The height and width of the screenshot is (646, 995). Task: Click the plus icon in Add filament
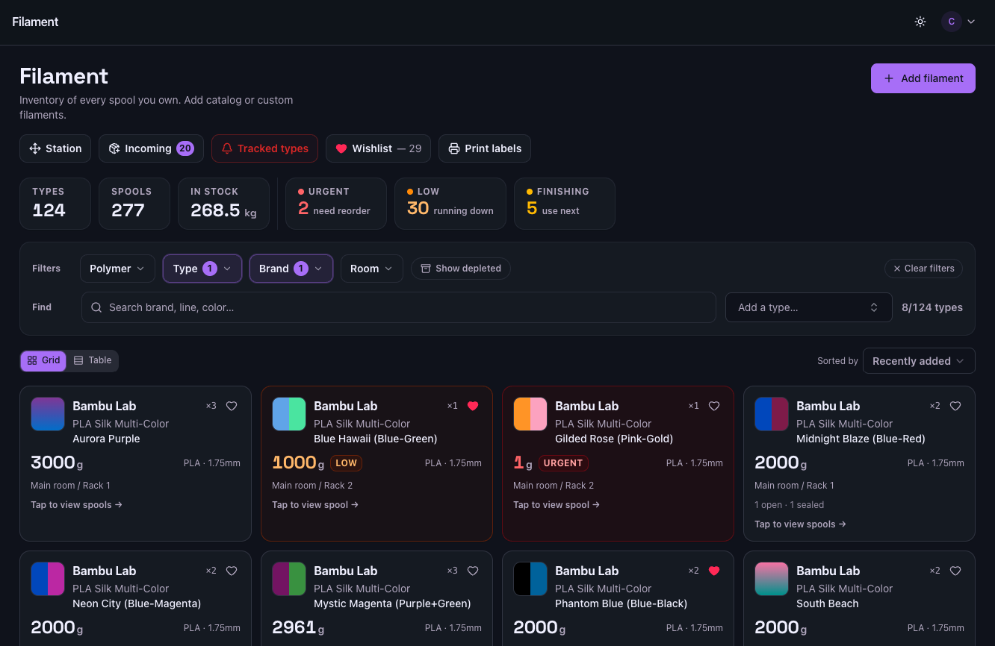(x=889, y=78)
